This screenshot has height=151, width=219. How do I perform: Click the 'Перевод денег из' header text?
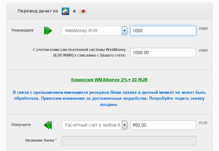38,11
